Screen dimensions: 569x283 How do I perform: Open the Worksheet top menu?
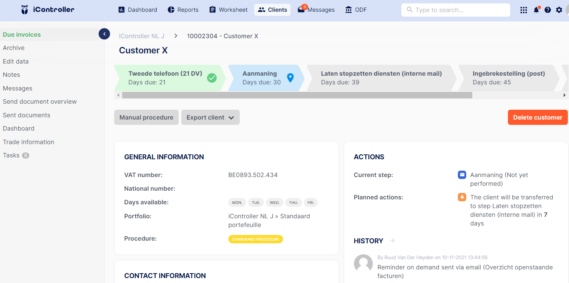pyautogui.click(x=228, y=10)
